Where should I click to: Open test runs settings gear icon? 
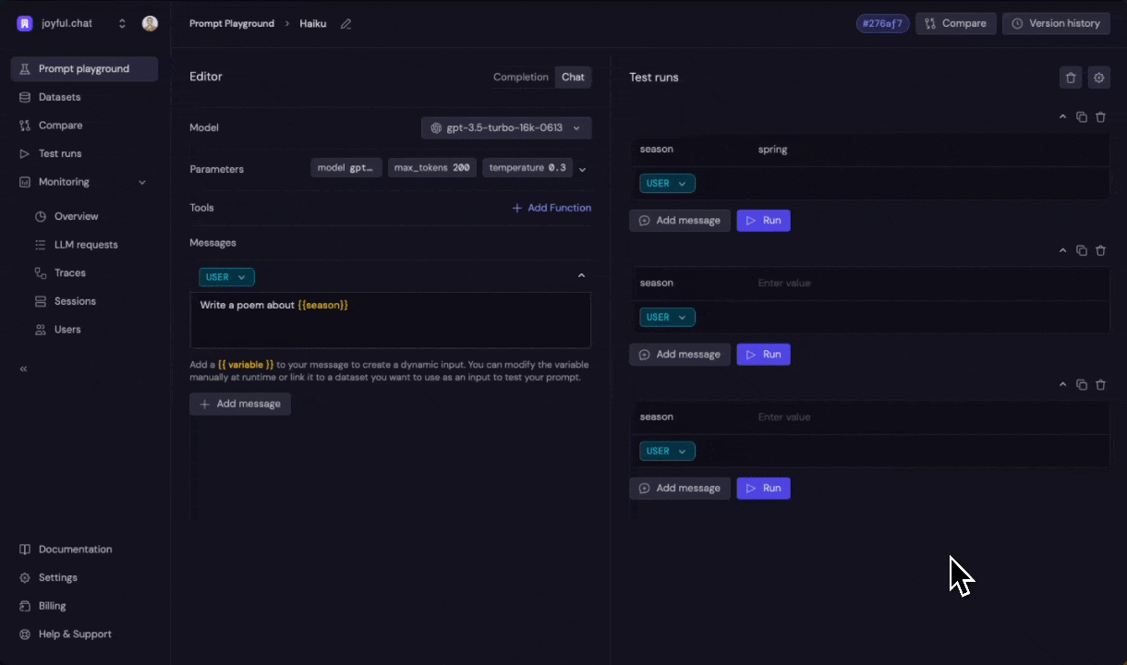[x=1098, y=78]
